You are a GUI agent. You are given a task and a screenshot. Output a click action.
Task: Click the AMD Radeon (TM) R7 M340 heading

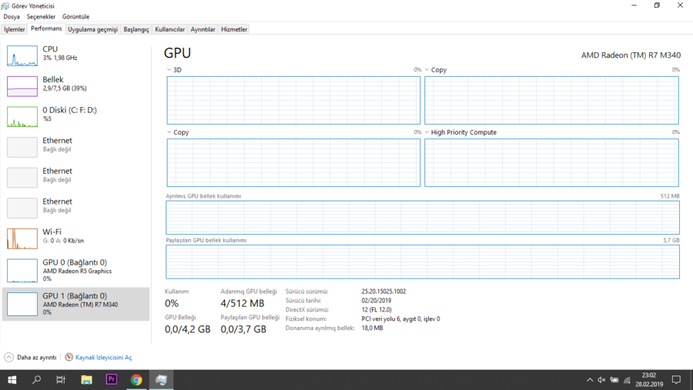tap(631, 55)
